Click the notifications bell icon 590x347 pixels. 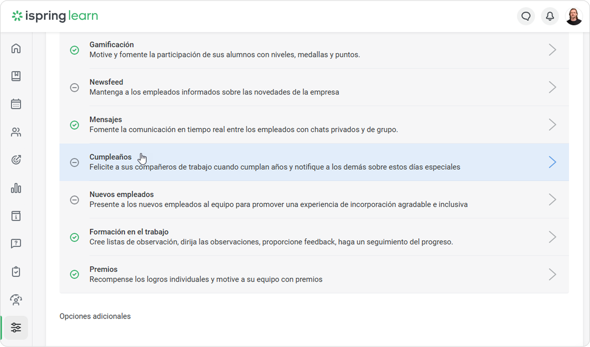(x=549, y=16)
